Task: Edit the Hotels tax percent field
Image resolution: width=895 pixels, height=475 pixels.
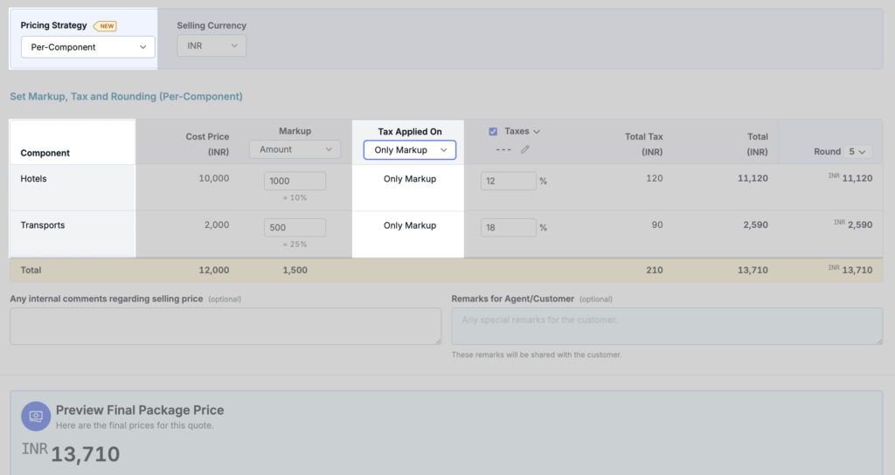Action: click(508, 181)
